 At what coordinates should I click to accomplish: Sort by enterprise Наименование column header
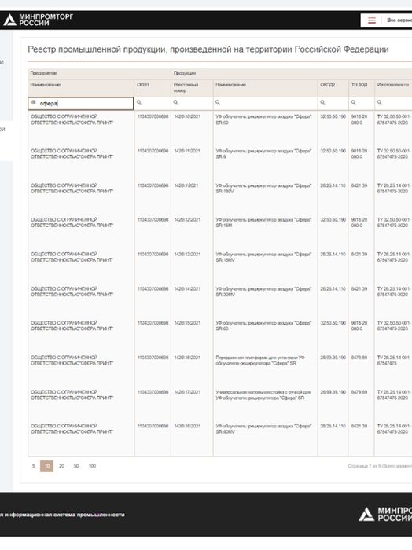46,85
